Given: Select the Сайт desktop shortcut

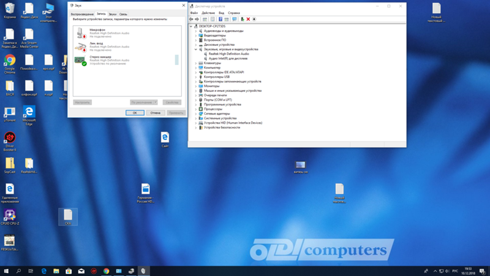Looking at the screenshot, I should [165, 140].
